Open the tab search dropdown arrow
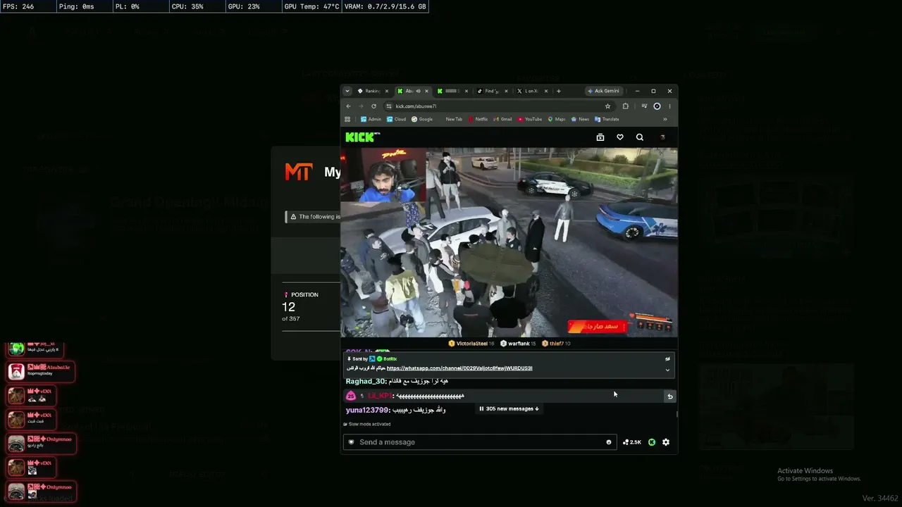Screen dimensions: 902x507 (x=348, y=91)
